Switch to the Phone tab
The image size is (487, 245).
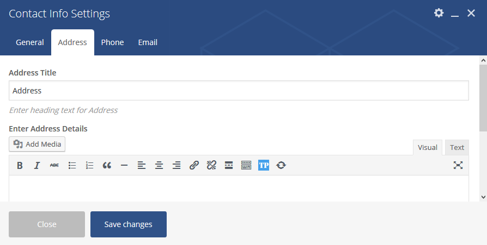pos(112,42)
